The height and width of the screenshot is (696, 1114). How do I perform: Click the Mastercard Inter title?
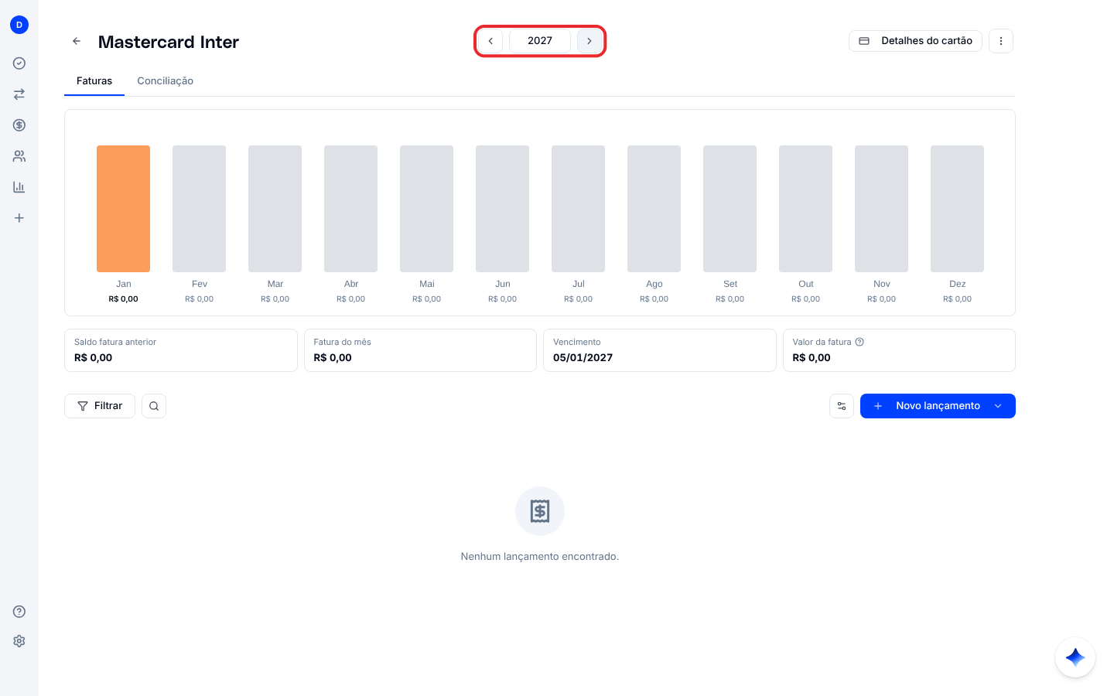point(169,42)
